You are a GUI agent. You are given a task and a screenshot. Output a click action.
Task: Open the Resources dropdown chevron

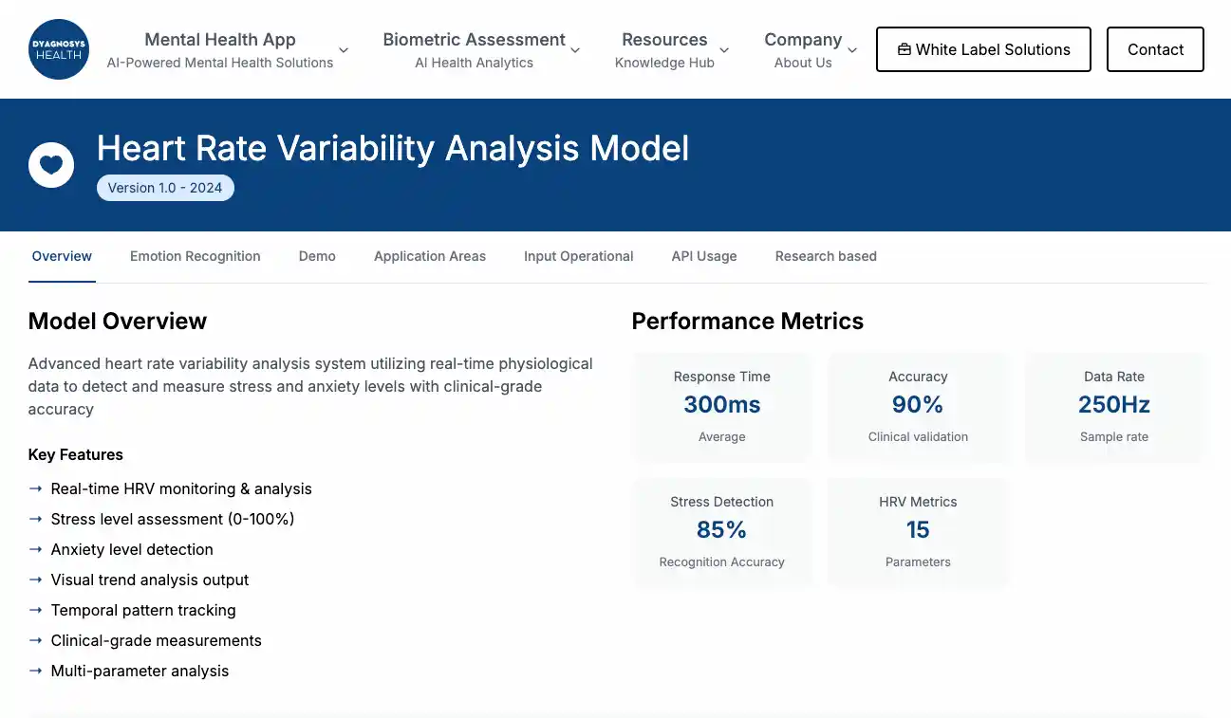pos(724,50)
